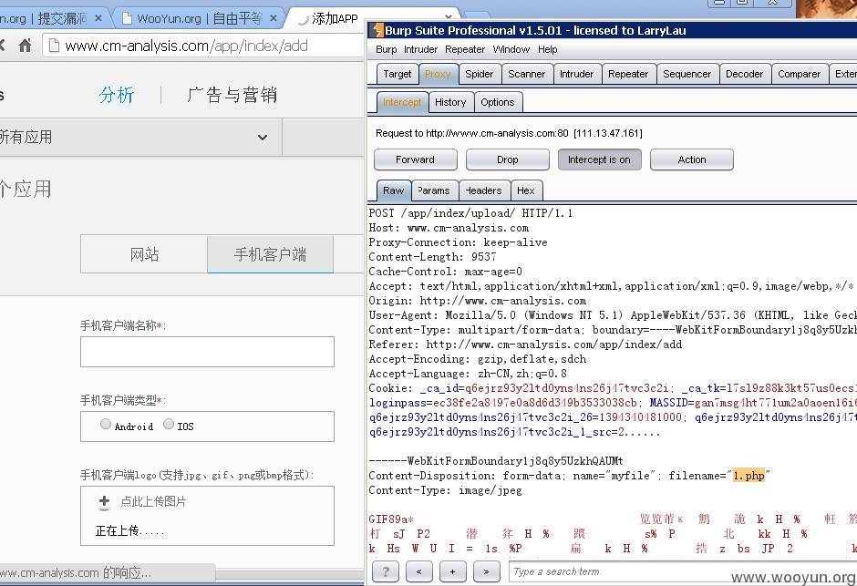857x586 pixels.
Task: Open the 分析 navigation link
Action: [117, 95]
